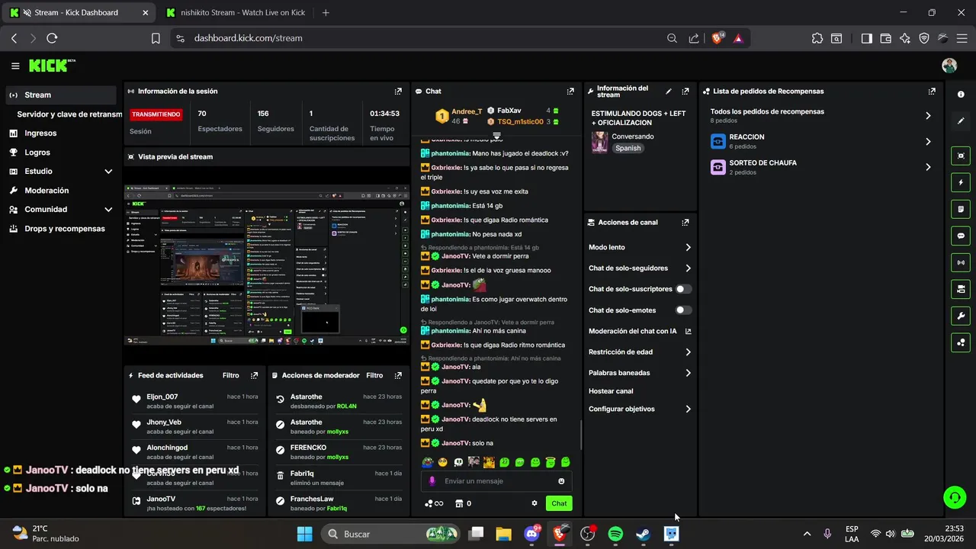Click the Spanish language tag
Screen dimensions: 976x549
pos(628,148)
